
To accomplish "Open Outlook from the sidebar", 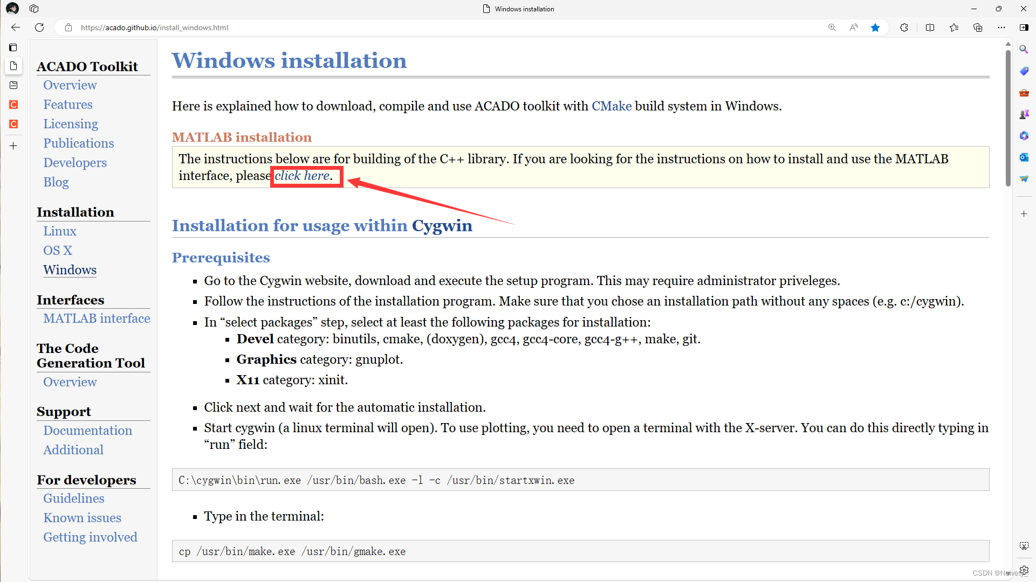I will [1024, 157].
